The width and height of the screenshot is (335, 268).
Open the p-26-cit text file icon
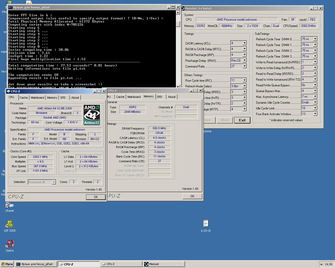pyautogui.click(x=206, y=225)
